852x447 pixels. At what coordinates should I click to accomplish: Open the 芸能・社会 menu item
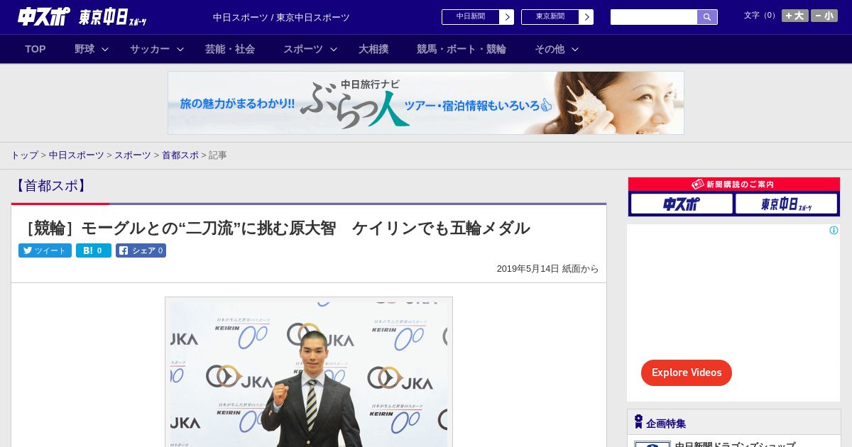230,49
